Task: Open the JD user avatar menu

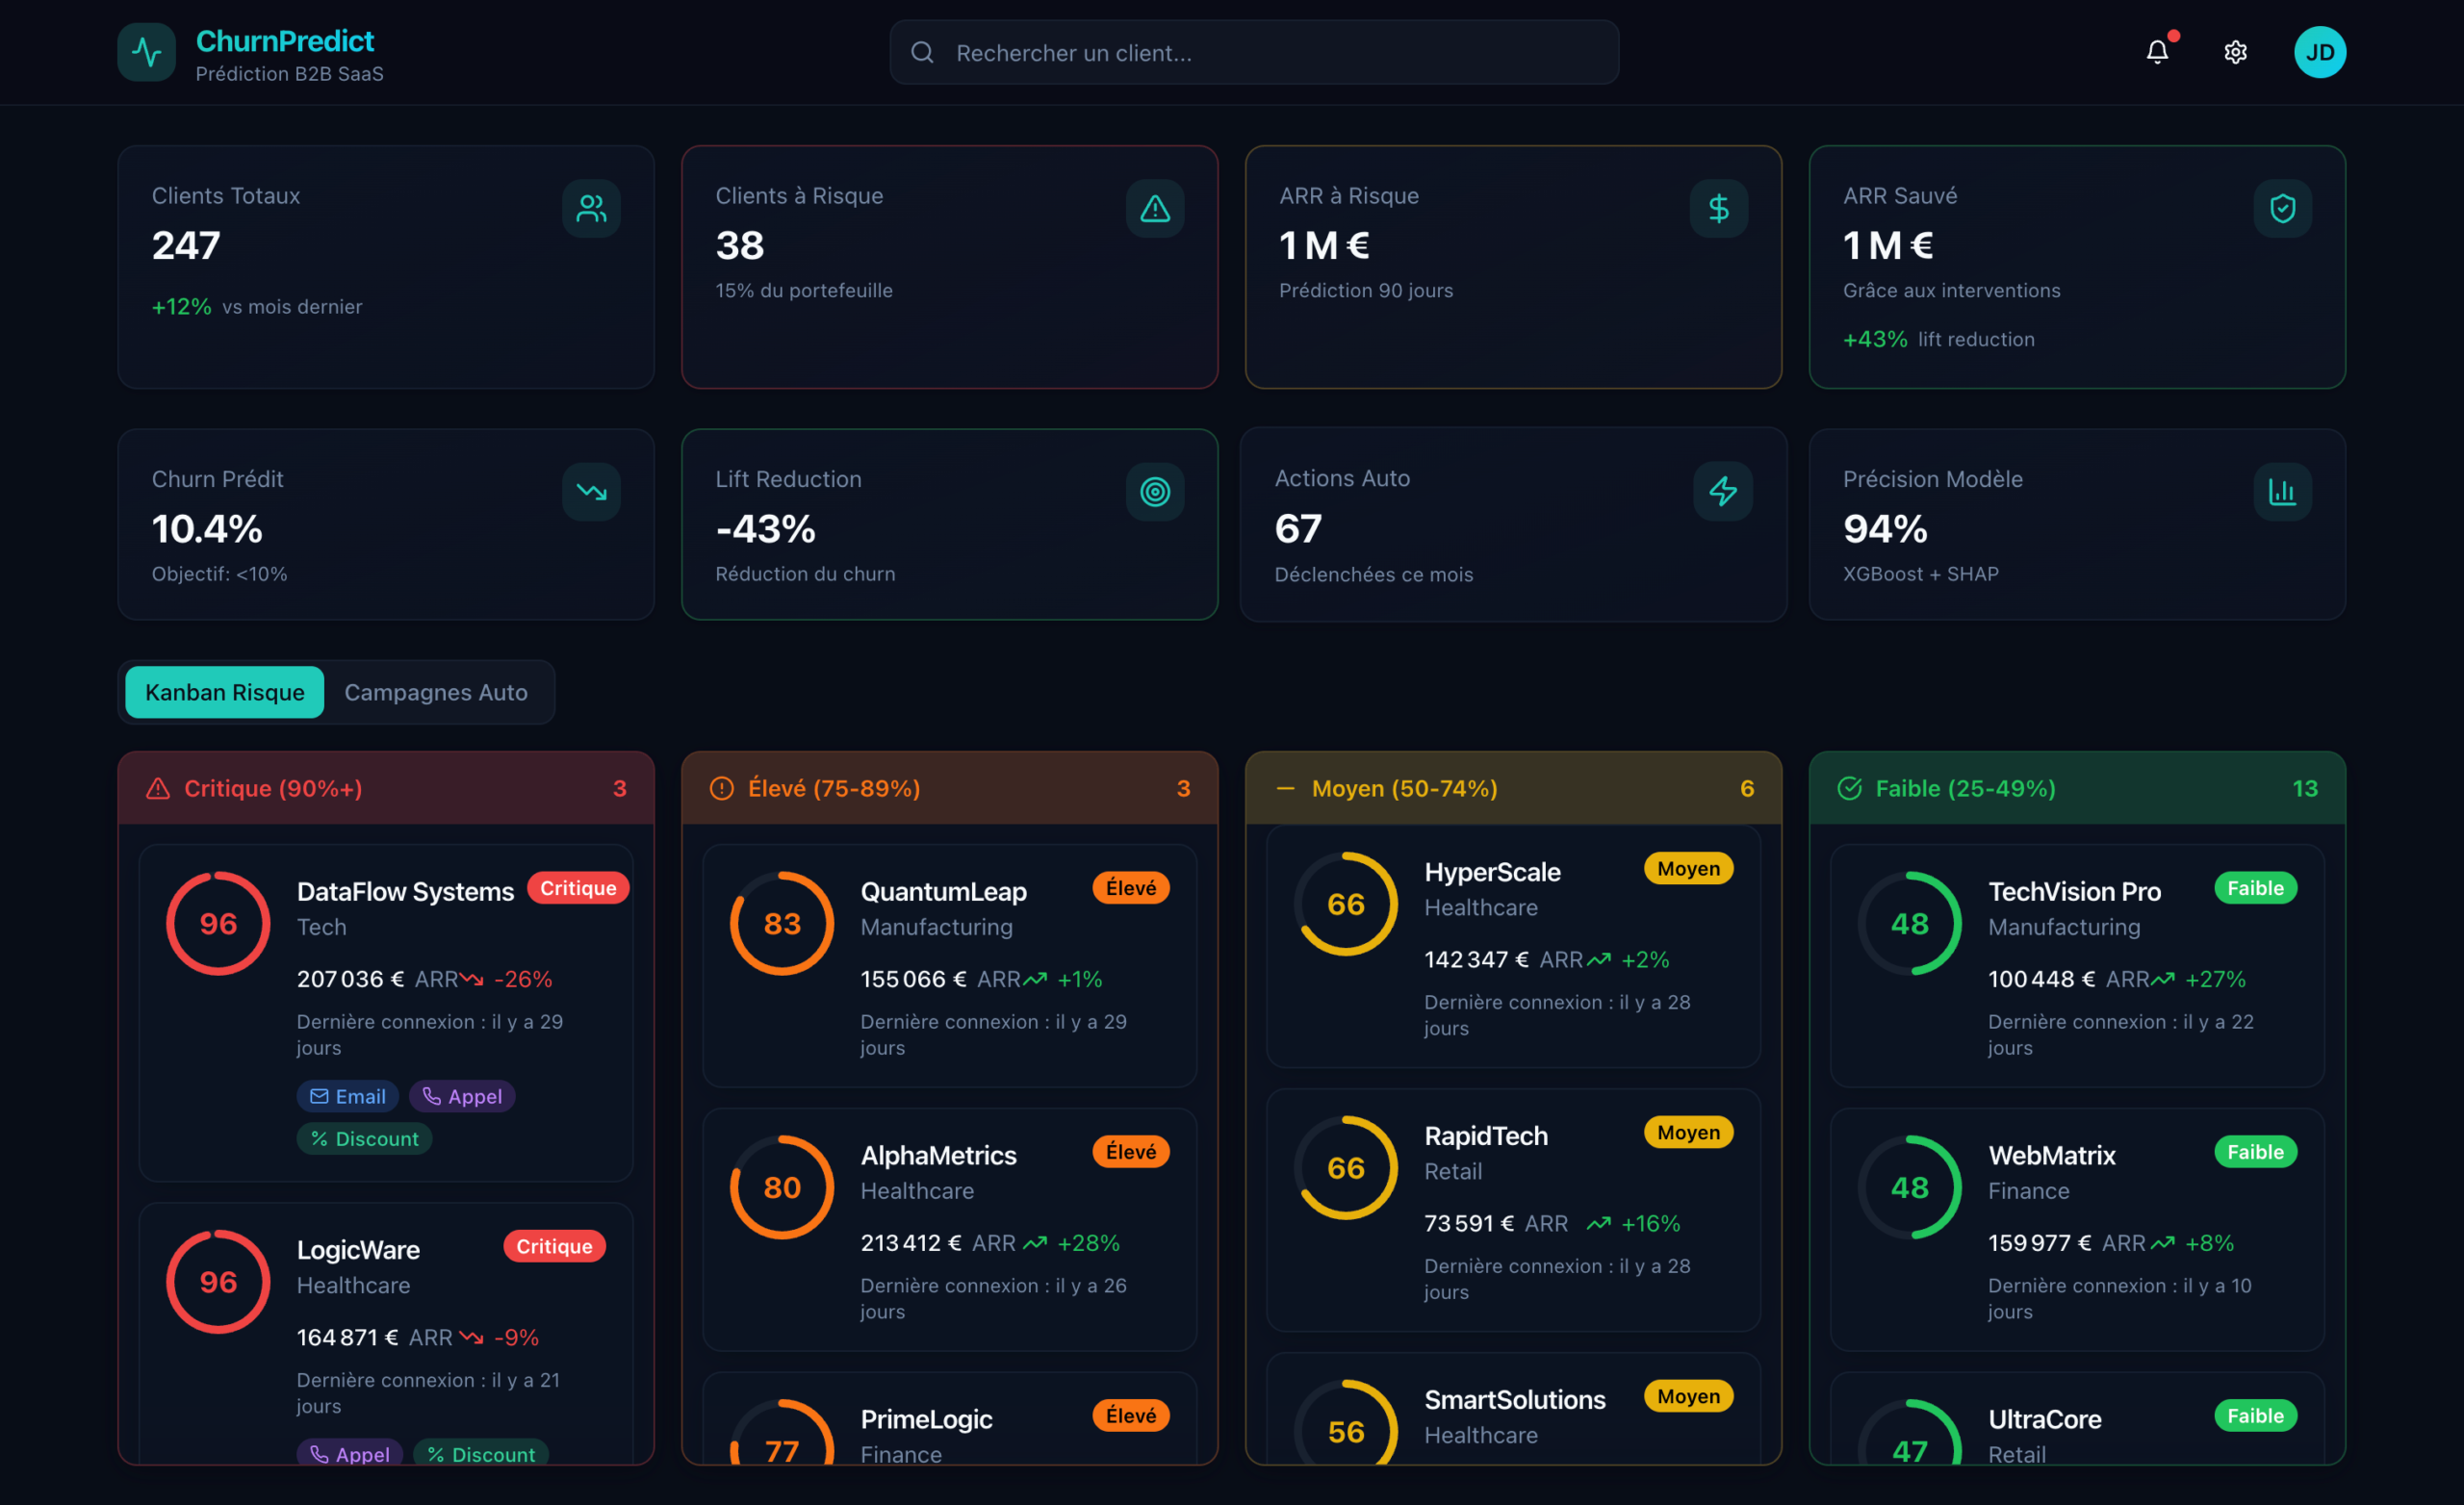Action: pyautogui.click(x=2319, y=52)
